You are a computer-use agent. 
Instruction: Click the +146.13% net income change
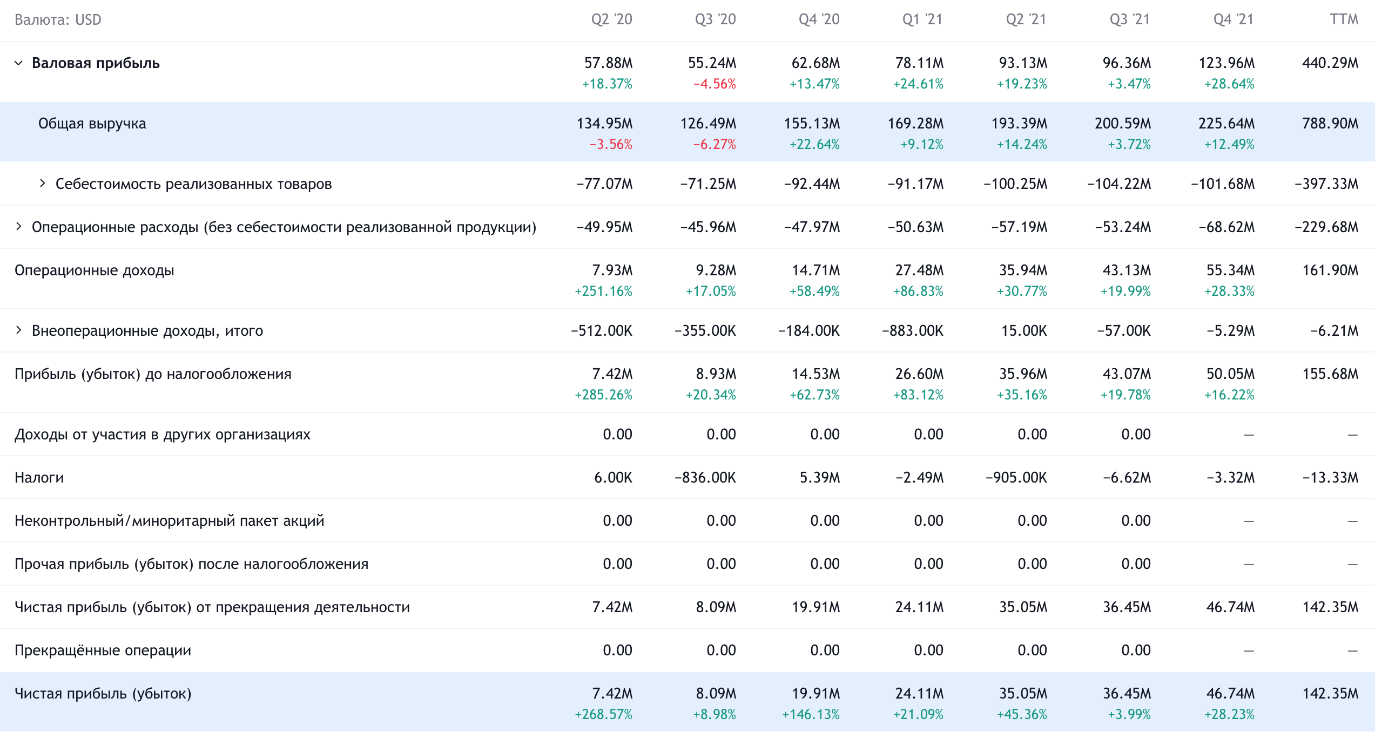(x=811, y=715)
